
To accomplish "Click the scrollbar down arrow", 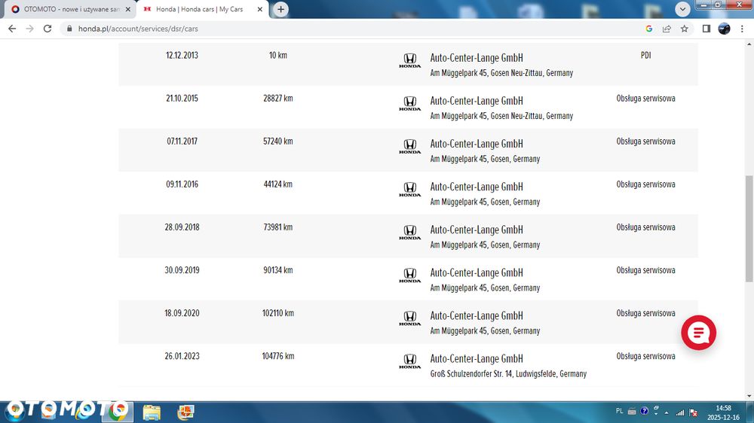I will tap(749, 396).
